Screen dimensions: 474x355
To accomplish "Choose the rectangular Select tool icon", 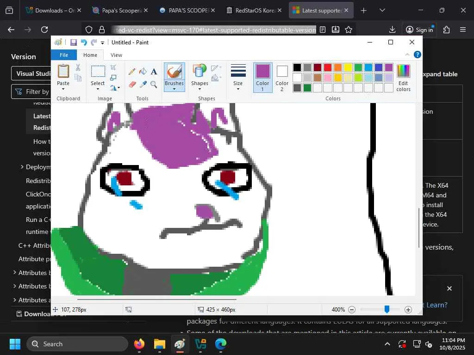I will 98,72.
